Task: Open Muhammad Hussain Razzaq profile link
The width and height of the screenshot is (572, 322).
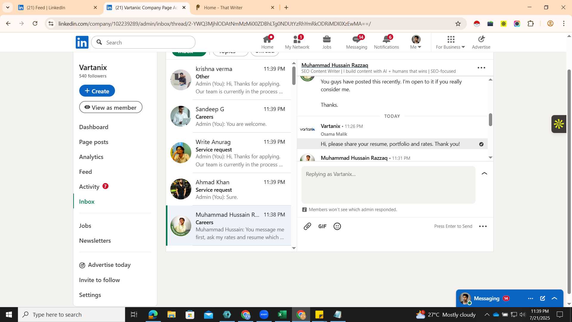Action: 335,65
